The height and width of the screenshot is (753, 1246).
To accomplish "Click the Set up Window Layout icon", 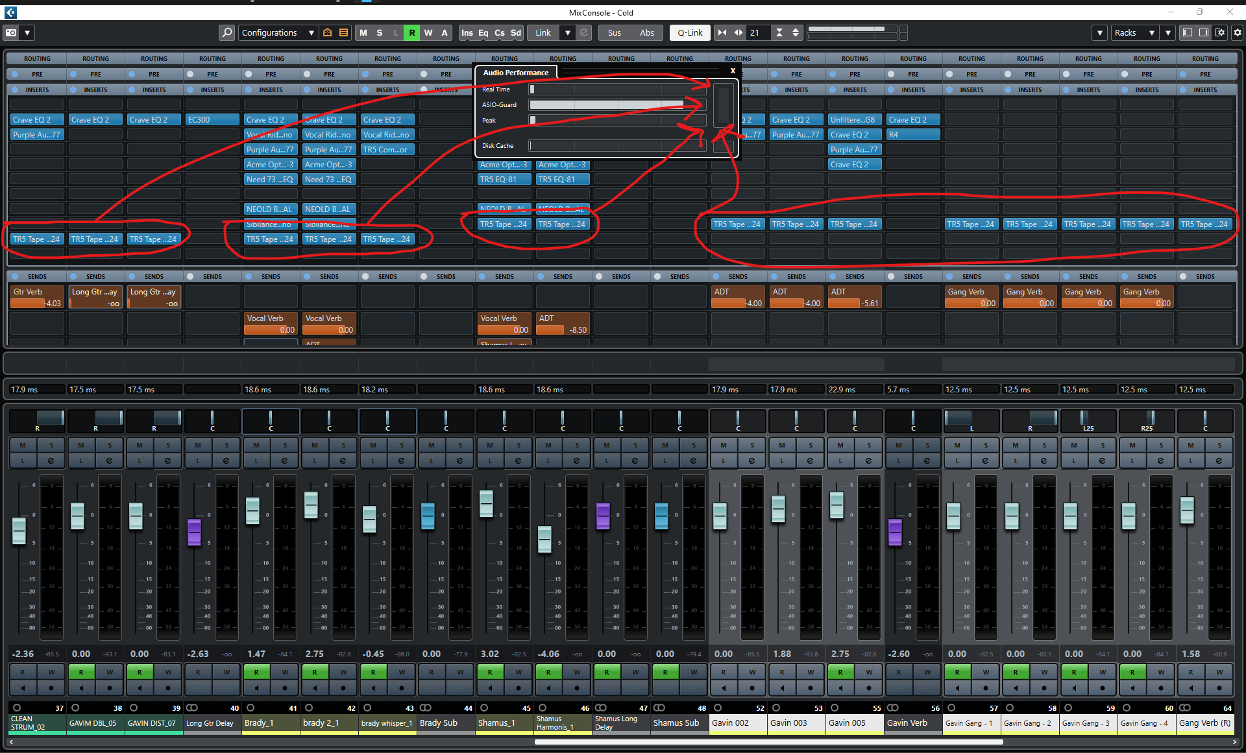I will point(1220,32).
